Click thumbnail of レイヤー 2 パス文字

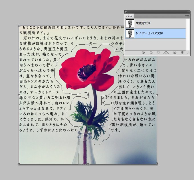pos(130,34)
